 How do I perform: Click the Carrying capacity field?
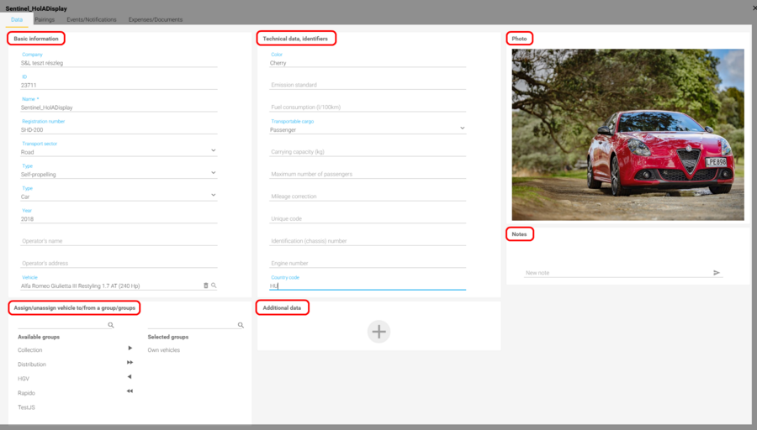click(368, 151)
